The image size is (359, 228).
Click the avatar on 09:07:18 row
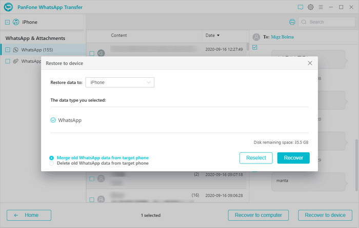101,178
